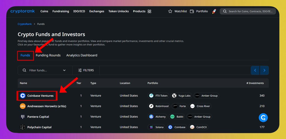Click the Filter funds magnifier icon
Screen dimensions: 286x139
pos(25,70)
